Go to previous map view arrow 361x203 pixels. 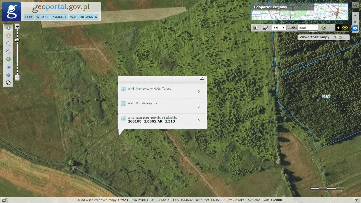8,67
